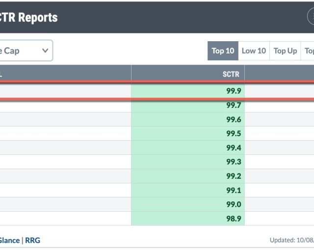
Task: Click the circular icon in header bar
Action: 311,17
